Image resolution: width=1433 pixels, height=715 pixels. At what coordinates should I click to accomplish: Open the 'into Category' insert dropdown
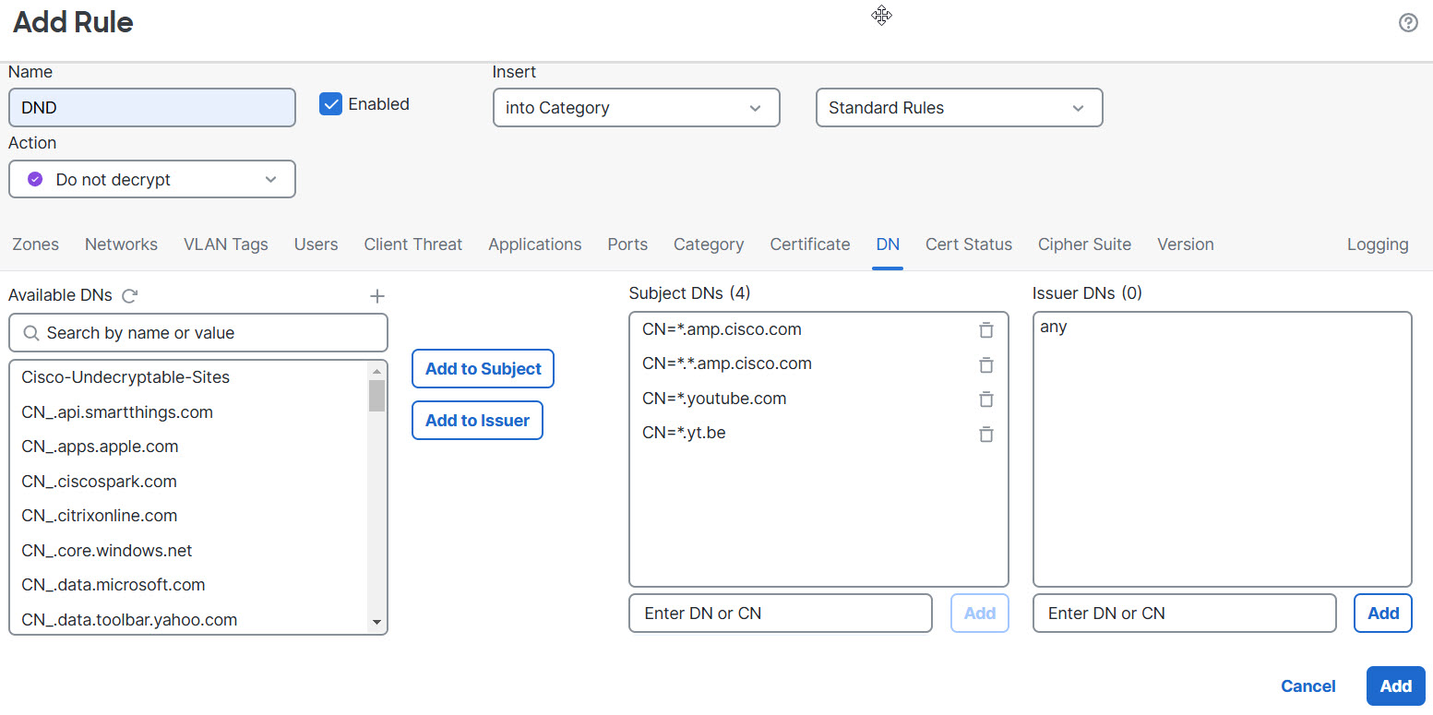tap(635, 107)
